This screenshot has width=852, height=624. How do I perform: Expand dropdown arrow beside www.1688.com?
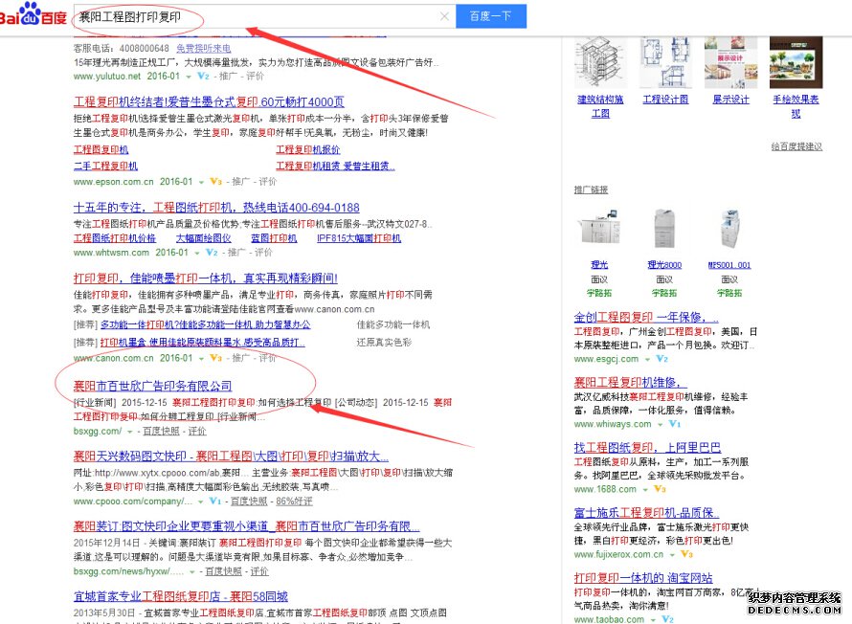coord(645,490)
